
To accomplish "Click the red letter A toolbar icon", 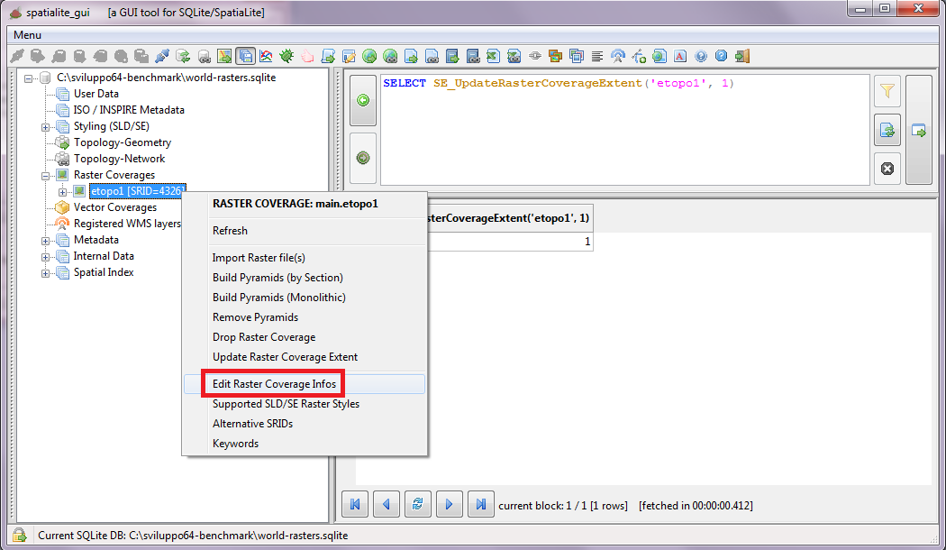I will (680, 56).
